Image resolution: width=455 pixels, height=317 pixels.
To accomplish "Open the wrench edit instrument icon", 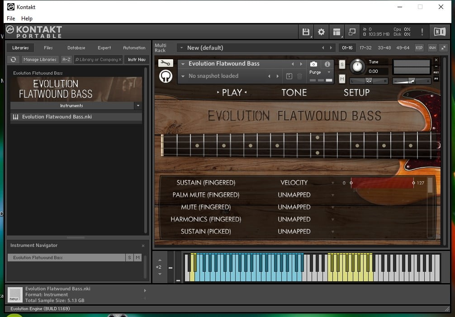I will point(166,63).
